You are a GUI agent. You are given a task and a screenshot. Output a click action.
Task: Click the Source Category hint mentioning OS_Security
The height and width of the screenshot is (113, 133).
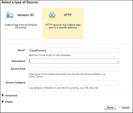click(63, 88)
